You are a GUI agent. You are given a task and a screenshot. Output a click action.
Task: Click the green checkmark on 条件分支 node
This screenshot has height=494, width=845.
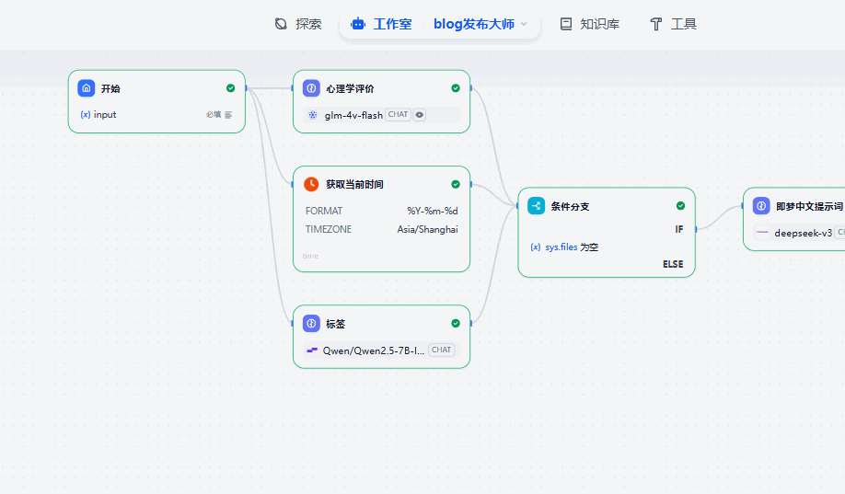[x=680, y=206]
